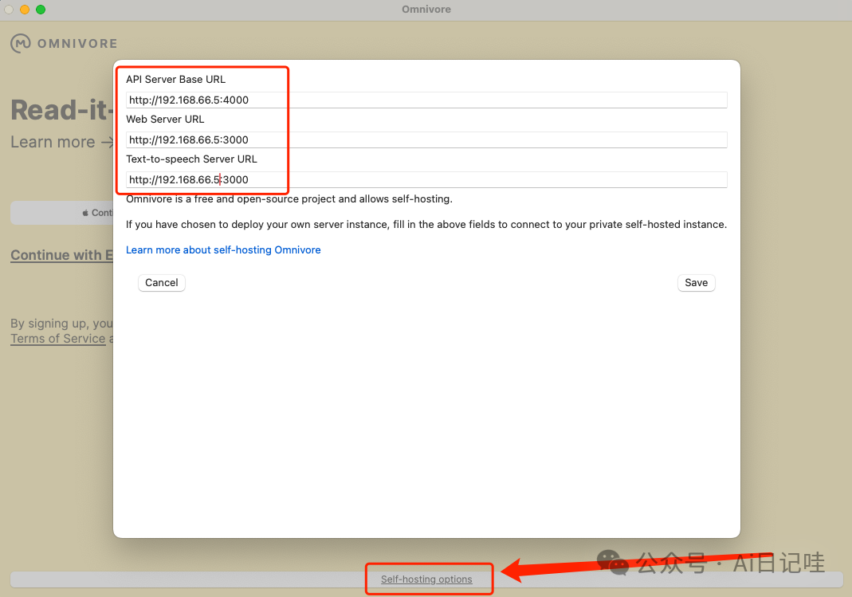Click the Omnivore window title text

tap(426, 10)
